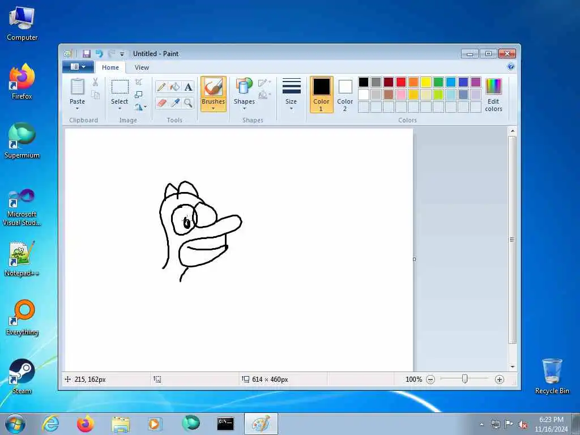This screenshot has width=580, height=435.
Task: Click the vertical scrollbar down arrow
Action: pos(512,366)
